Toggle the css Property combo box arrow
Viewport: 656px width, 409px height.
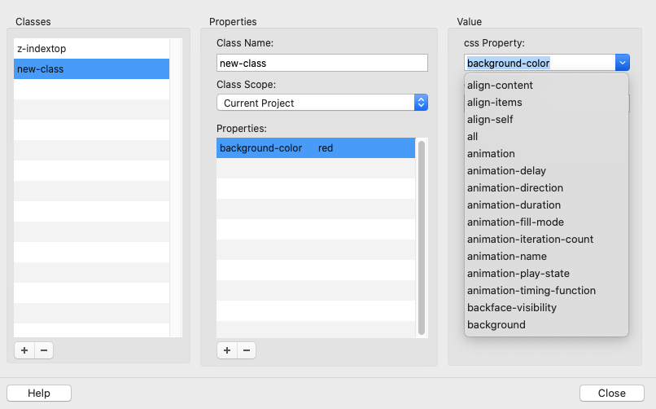click(622, 63)
